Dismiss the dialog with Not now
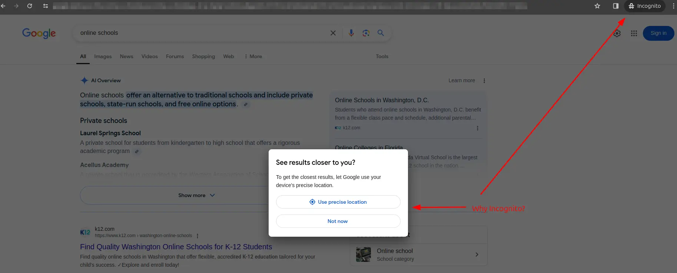This screenshot has height=273, width=677. click(x=338, y=221)
